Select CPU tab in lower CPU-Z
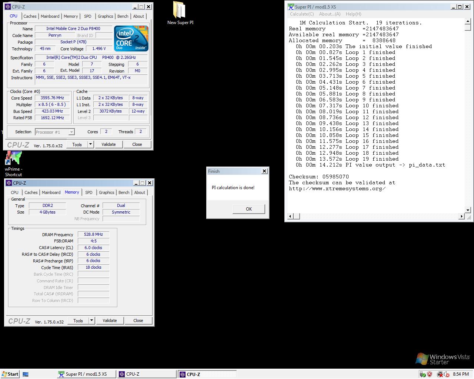The height and width of the screenshot is (379, 474). (x=15, y=192)
